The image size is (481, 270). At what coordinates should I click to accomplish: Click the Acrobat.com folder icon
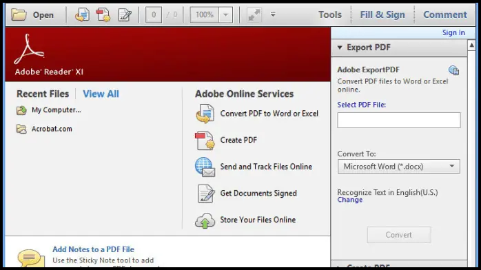pos(21,129)
